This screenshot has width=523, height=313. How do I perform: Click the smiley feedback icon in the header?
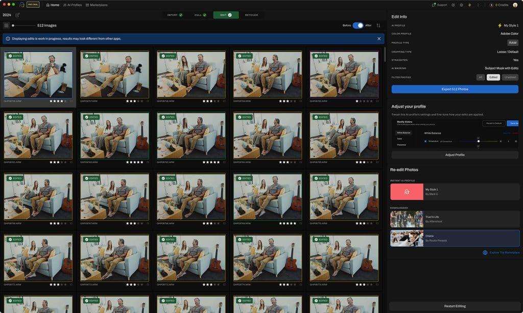coord(461,5)
